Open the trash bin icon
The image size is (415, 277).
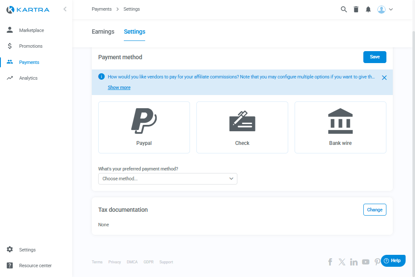coord(356,9)
